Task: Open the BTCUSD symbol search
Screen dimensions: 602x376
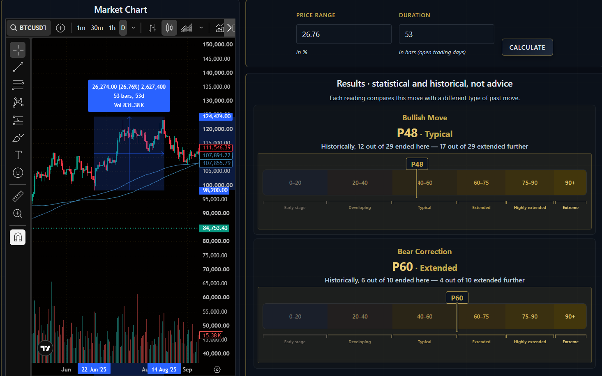Action: (x=28, y=28)
